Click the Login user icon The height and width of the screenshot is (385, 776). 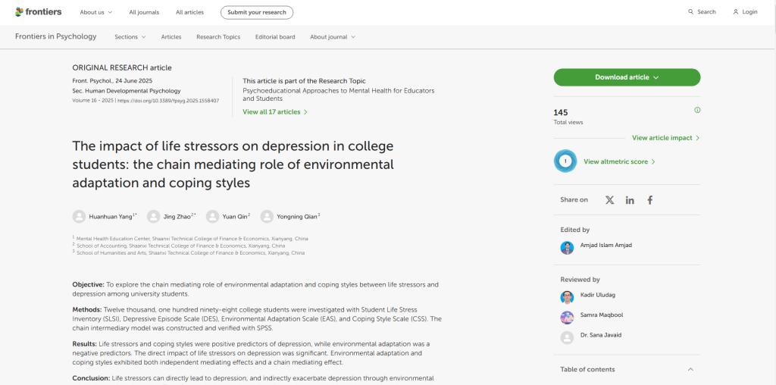pos(735,12)
